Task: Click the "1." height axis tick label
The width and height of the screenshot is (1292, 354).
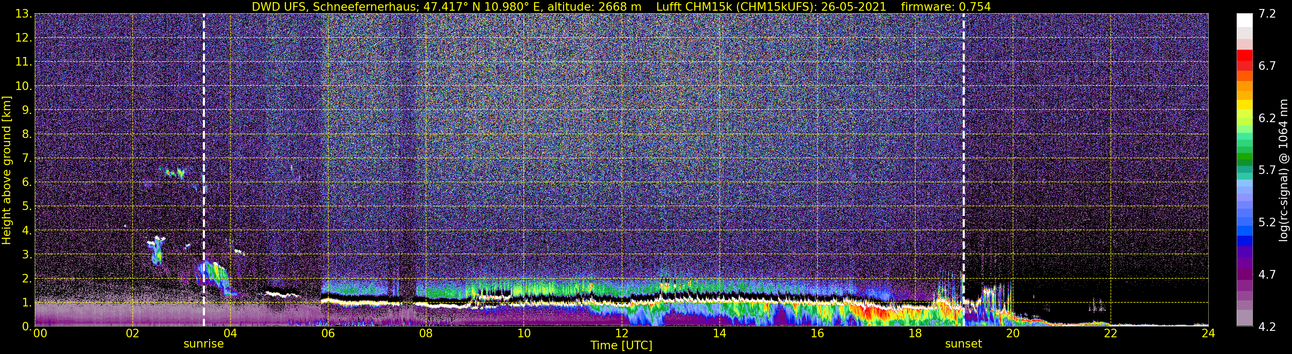Action: (x=26, y=303)
